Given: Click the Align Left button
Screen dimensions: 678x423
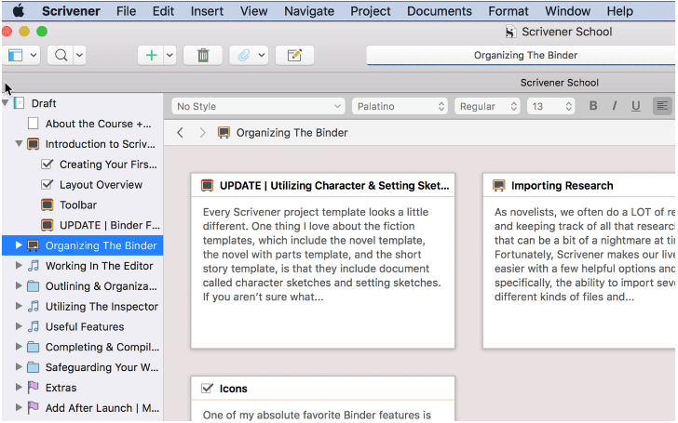Looking at the screenshot, I should point(661,106).
